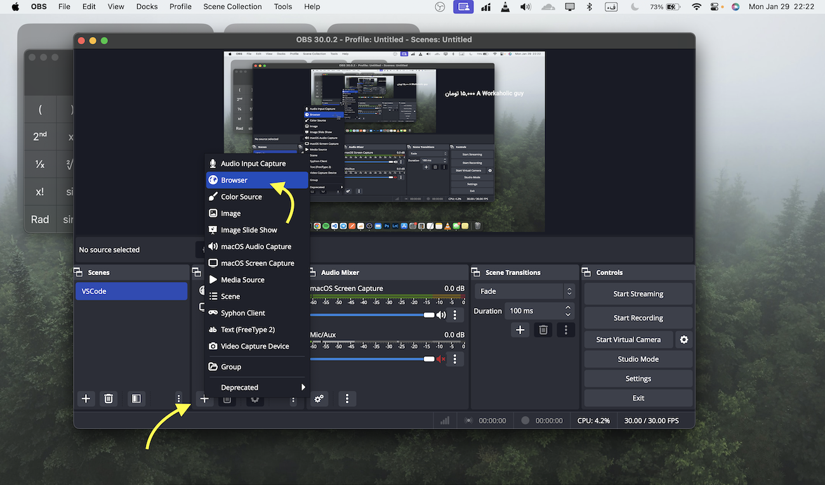Remove selected scene using Scenes trash icon
825x485 pixels.
click(x=109, y=399)
